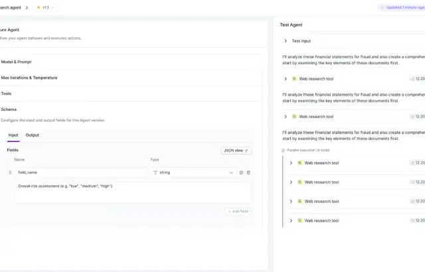Open the string type dropdown
The height and width of the screenshot is (272, 425).
pyautogui.click(x=193, y=172)
